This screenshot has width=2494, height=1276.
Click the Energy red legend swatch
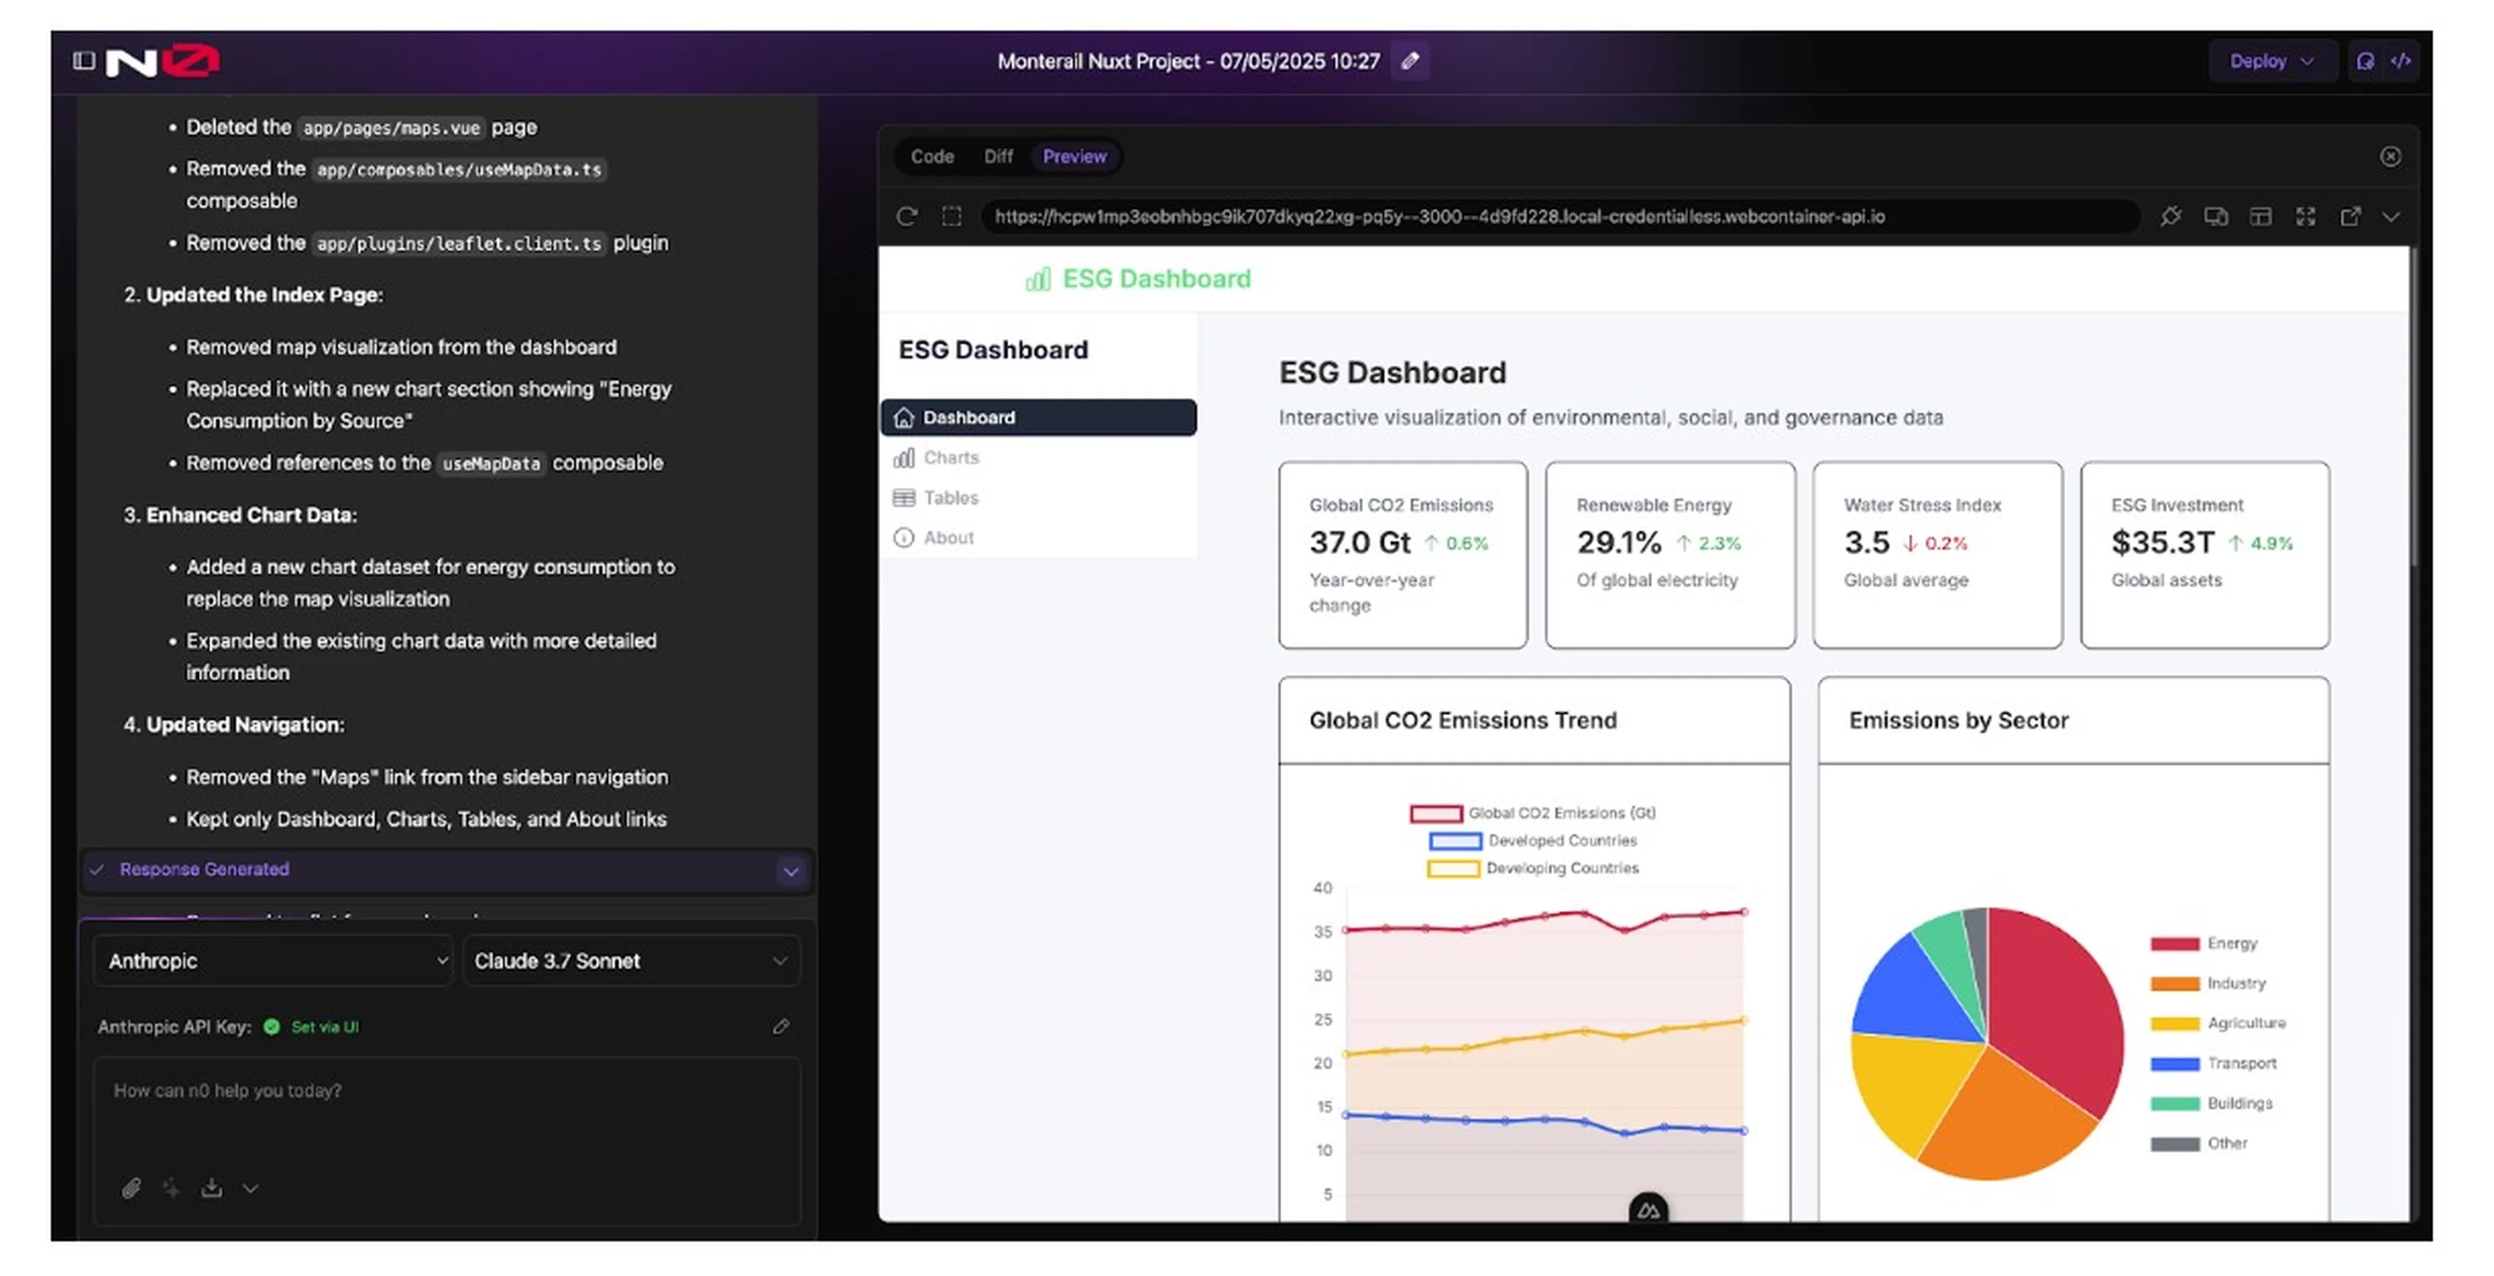2173,944
